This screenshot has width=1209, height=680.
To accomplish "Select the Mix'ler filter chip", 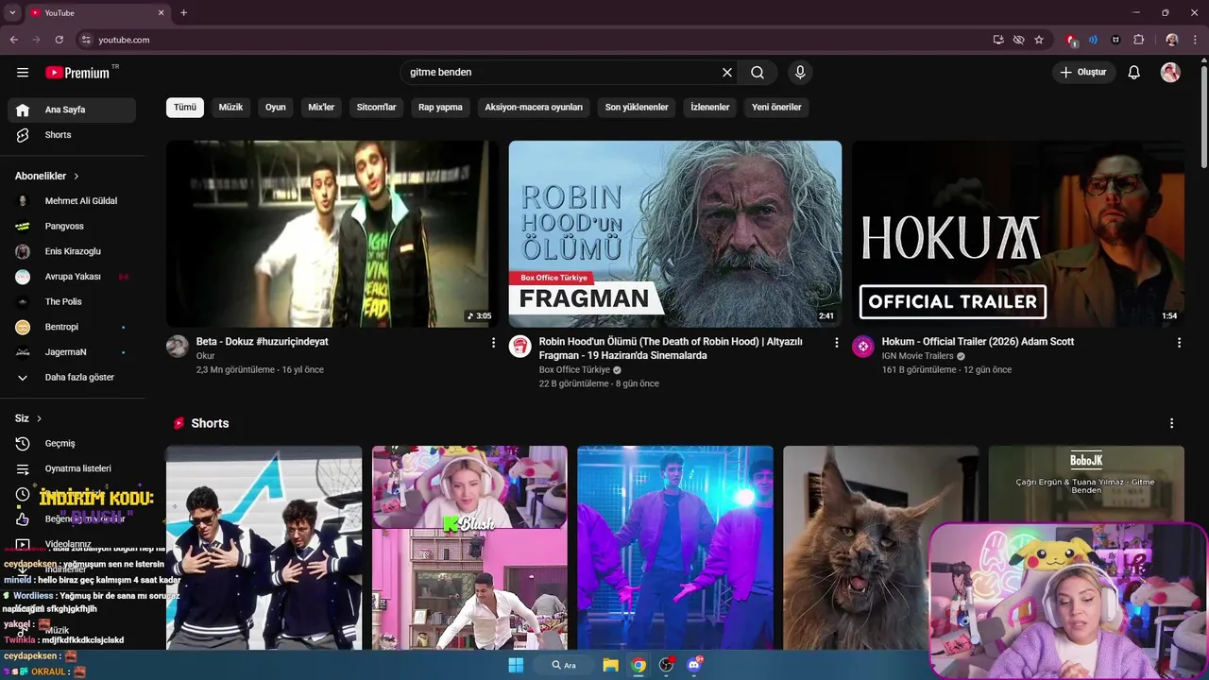I will coord(321,107).
